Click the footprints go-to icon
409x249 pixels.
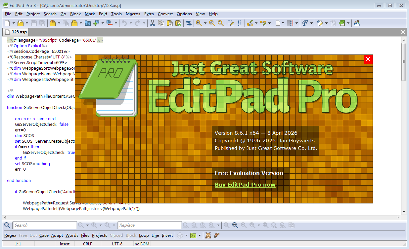pyautogui.click(x=188, y=23)
